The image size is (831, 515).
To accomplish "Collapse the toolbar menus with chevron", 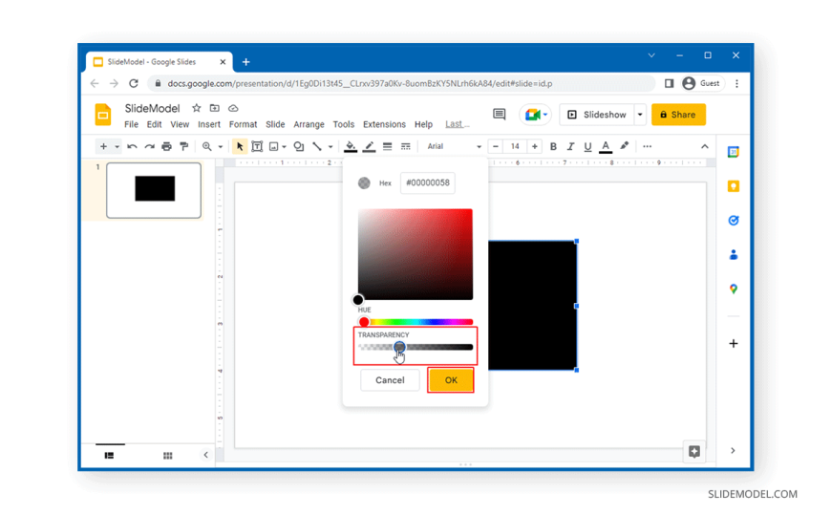I will click(704, 146).
